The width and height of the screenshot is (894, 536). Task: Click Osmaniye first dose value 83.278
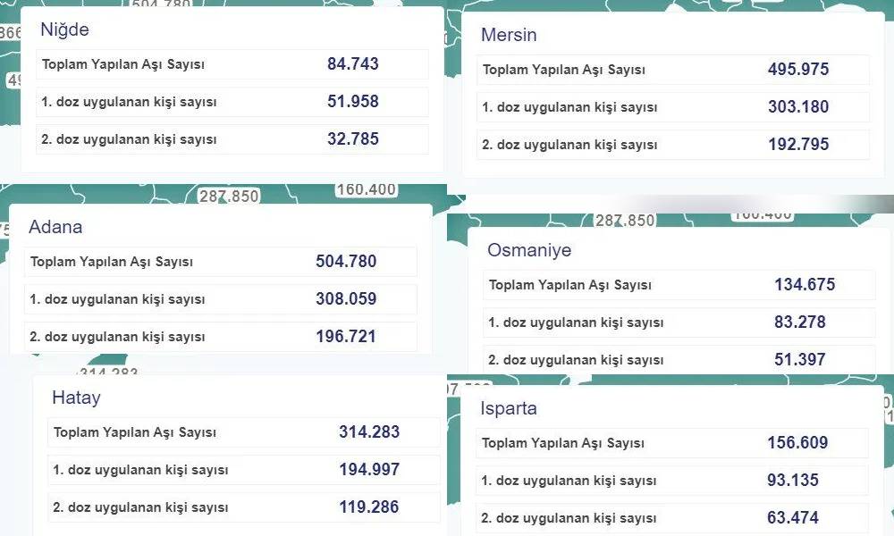pyautogui.click(x=800, y=322)
